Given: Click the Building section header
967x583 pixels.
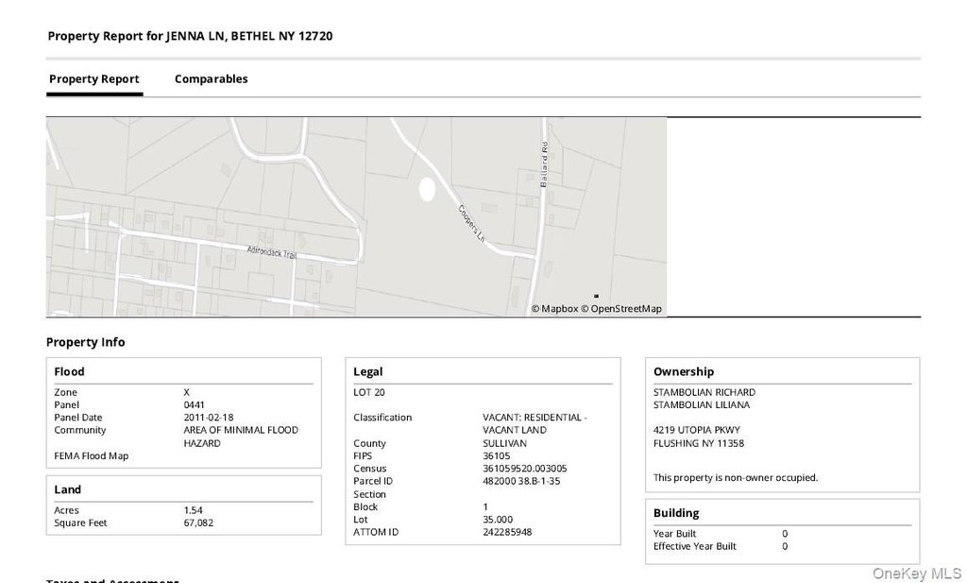Looking at the screenshot, I should point(676,513).
